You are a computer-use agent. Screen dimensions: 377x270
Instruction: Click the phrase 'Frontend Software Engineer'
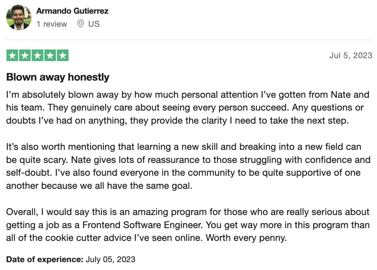[x=142, y=225]
